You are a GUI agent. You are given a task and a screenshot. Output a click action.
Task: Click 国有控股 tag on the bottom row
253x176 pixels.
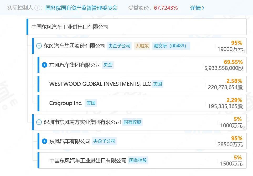pos(138,160)
